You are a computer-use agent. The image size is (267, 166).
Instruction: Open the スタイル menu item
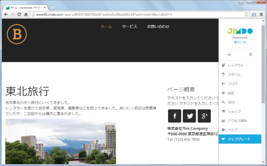coord(240,75)
